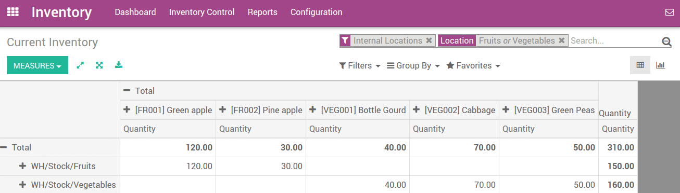Open the Inventory Control menu

click(202, 12)
